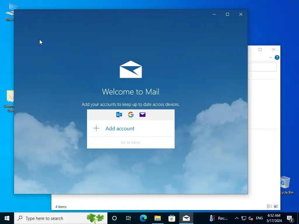Switch File Explorer to details view
Image resolution: width=299 pixels, height=224 pixels.
click(x=270, y=206)
